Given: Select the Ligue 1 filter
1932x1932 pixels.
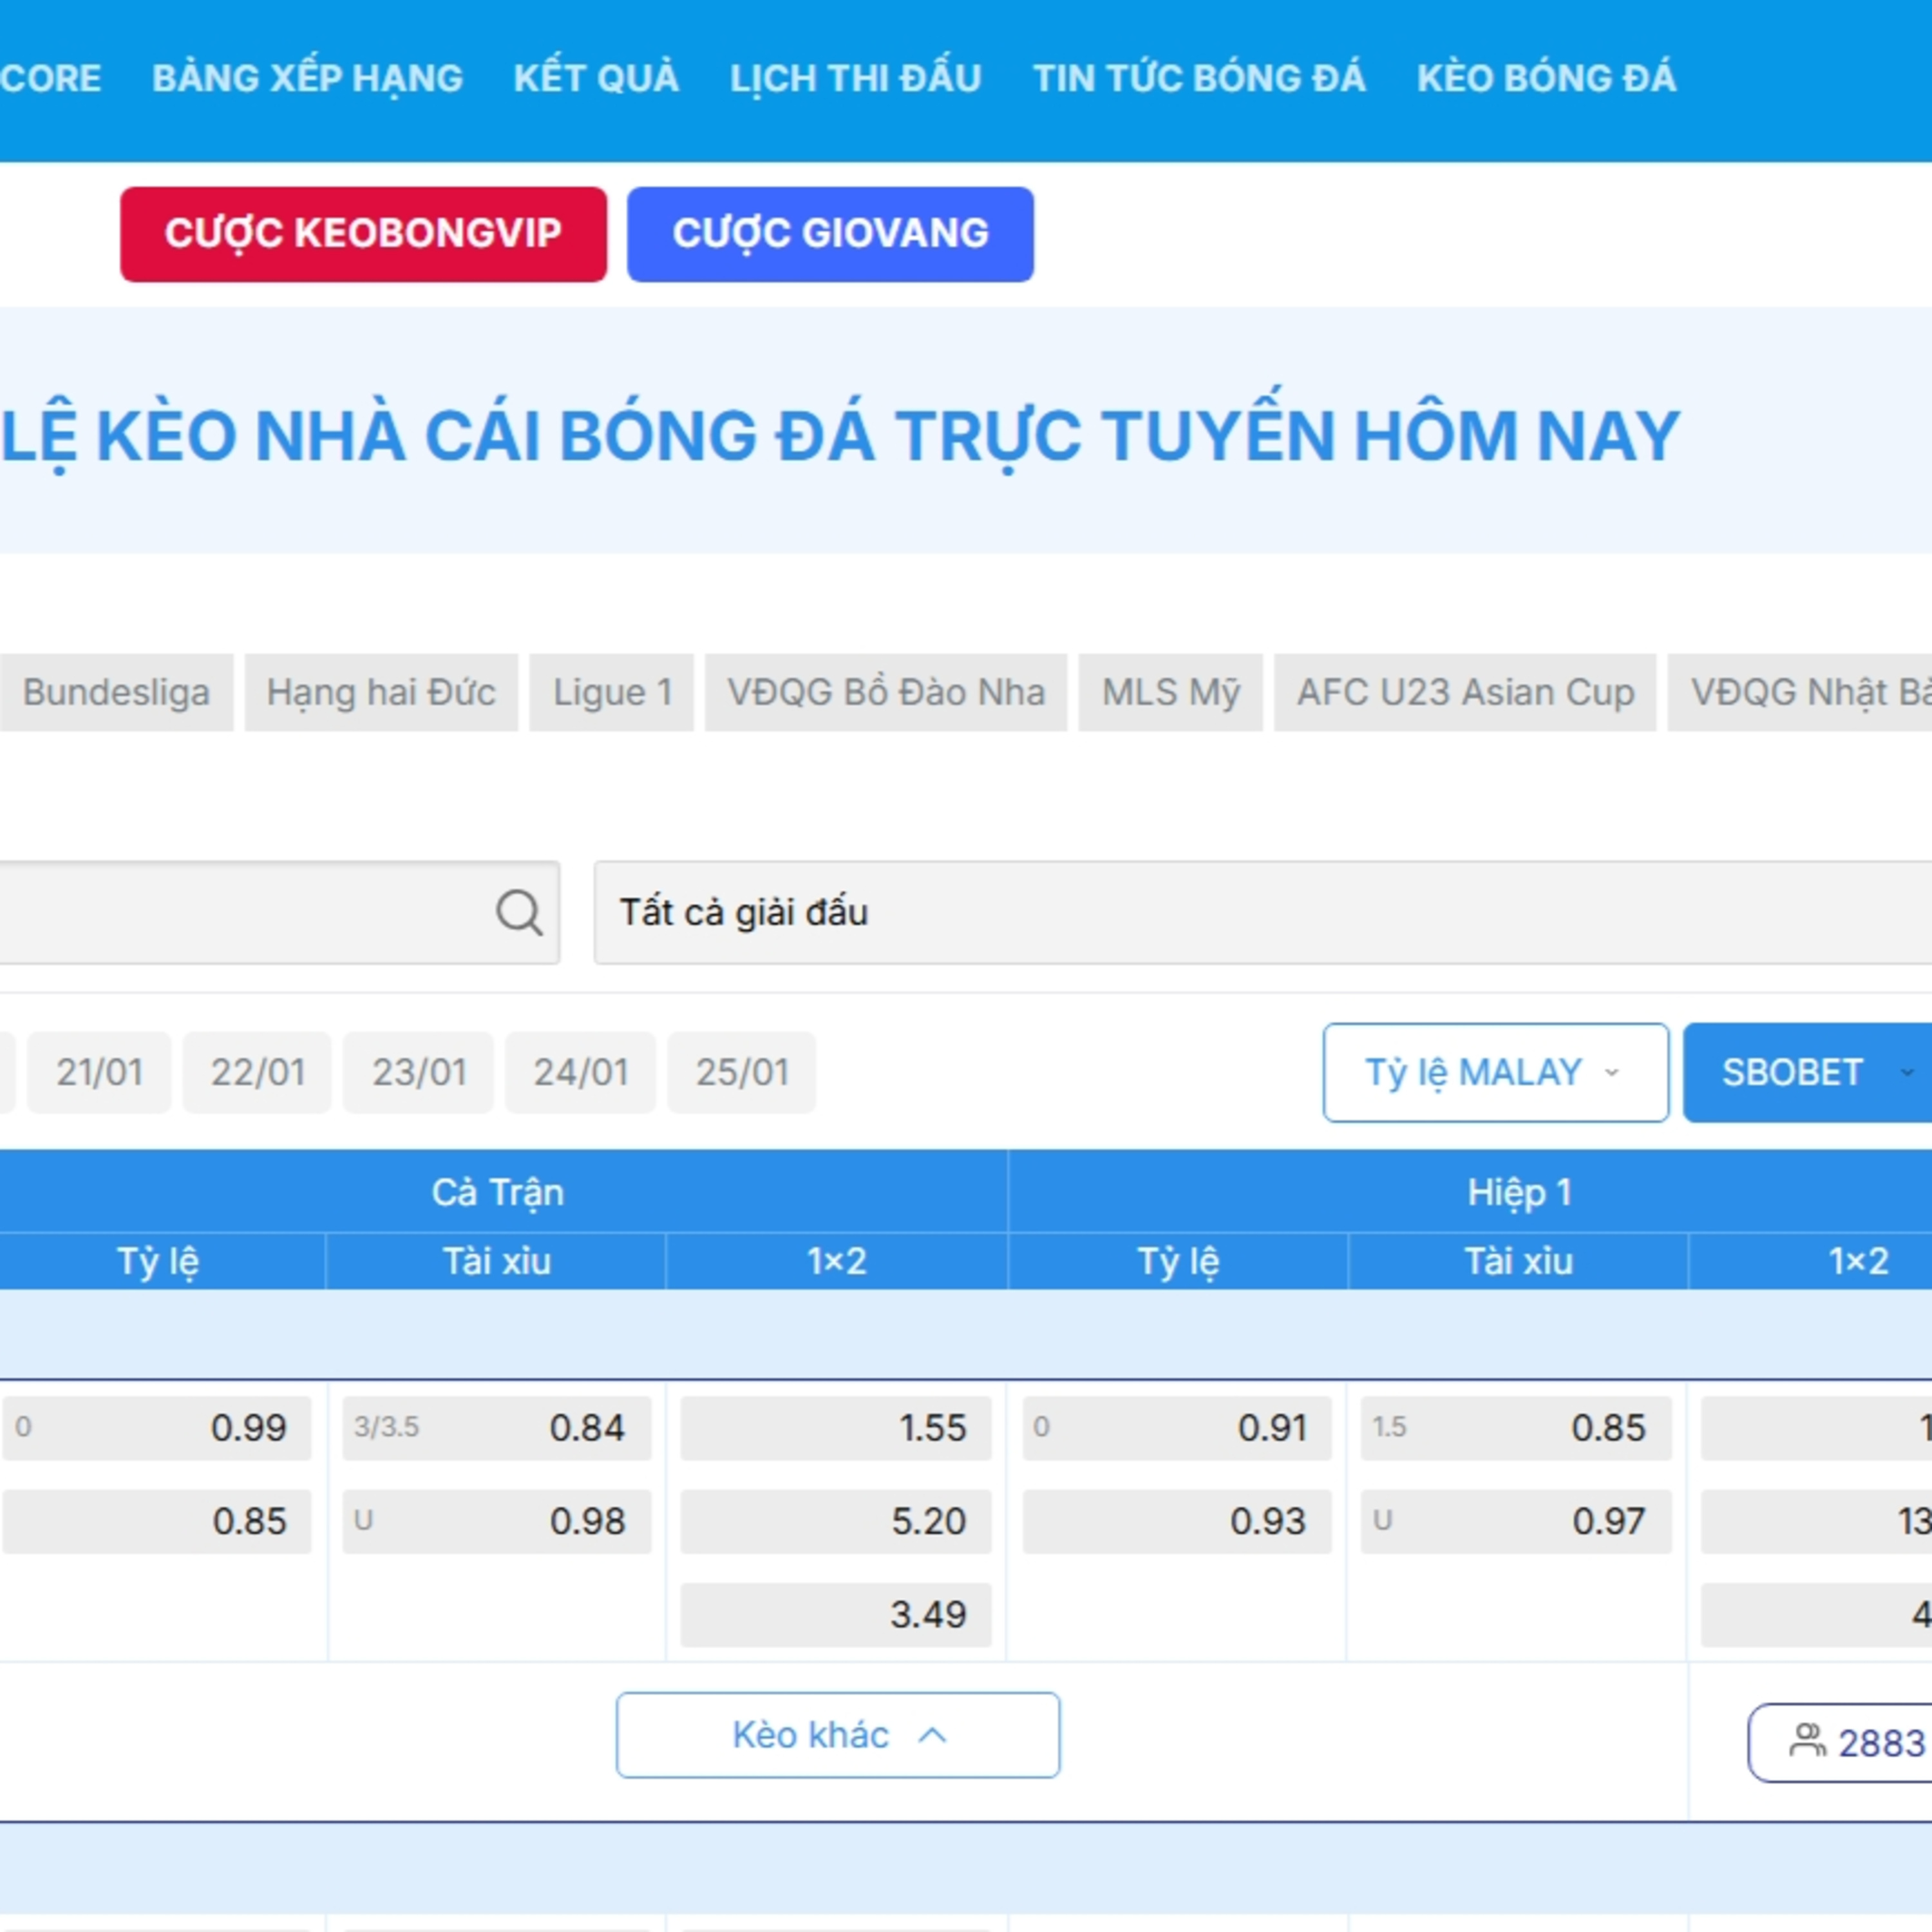Looking at the screenshot, I should coord(611,692).
